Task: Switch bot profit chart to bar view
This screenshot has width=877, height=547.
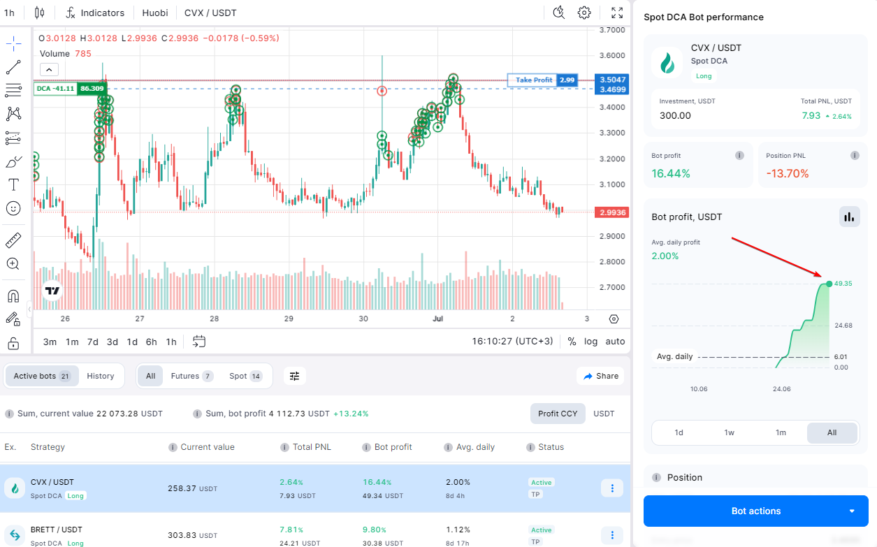Action: [849, 217]
